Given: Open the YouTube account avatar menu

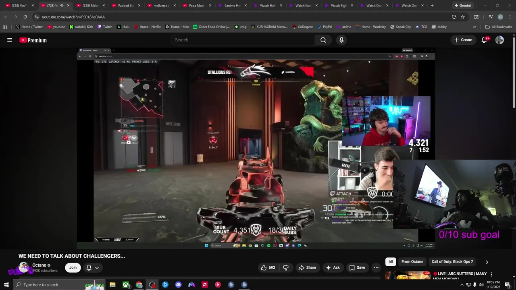Looking at the screenshot, I should [x=499, y=40].
